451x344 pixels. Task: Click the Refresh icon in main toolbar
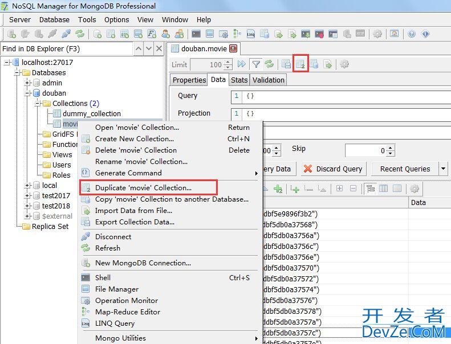click(x=80, y=34)
